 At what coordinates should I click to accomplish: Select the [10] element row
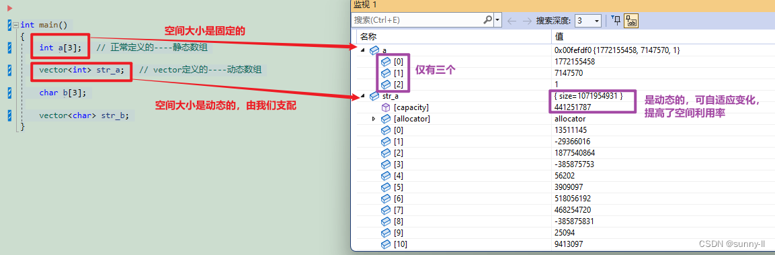563,244
